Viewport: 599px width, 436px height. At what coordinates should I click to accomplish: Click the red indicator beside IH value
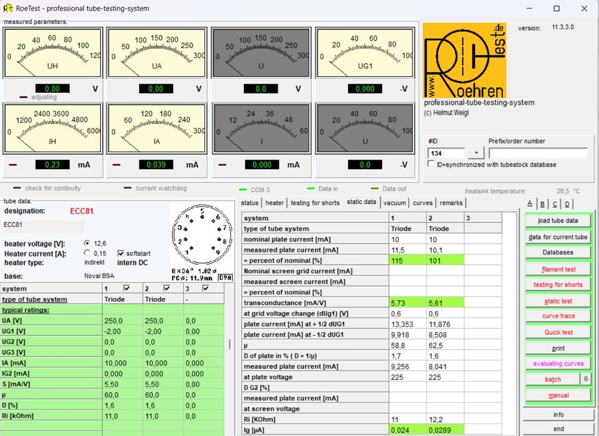point(13,165)
